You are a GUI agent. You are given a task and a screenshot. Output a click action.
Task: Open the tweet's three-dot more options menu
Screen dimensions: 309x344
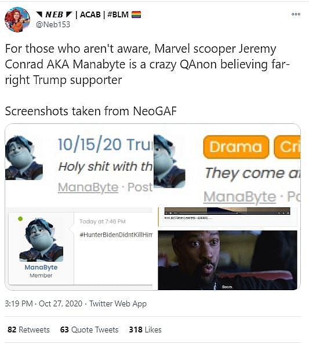[296, 14]
